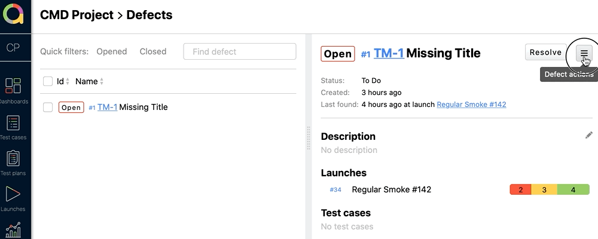Click the panel splitter grip handle
The height and width of the screenshot is (239, 598).
[309, 138]
